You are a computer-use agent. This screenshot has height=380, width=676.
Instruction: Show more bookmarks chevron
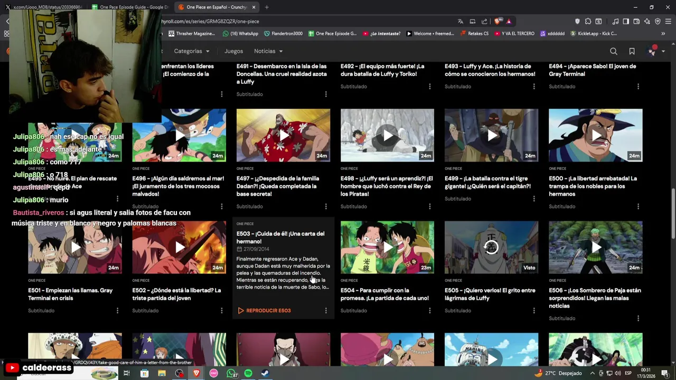click(663, 33)
